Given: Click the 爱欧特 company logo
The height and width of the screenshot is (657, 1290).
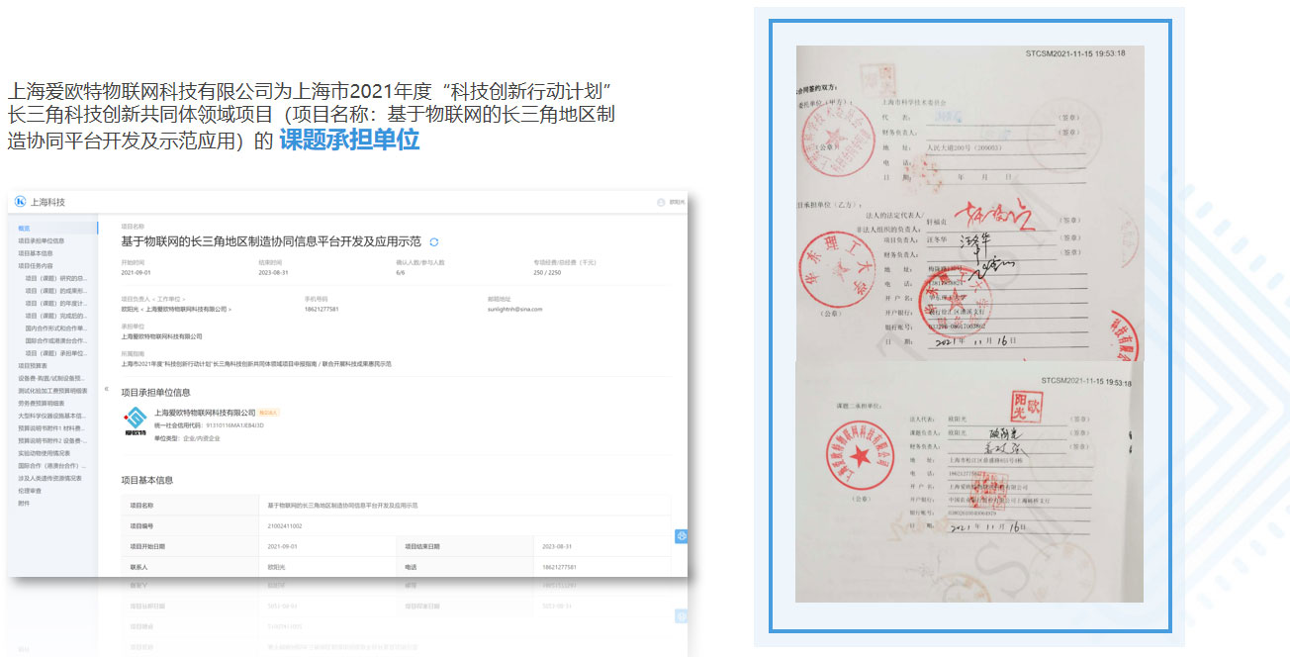Looking at the screenshot, I should coord(135,422).
